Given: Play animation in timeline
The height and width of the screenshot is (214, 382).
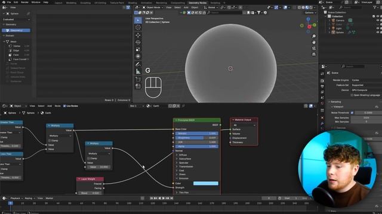Looking at the screenshot, I should click(x=164, y=198).
